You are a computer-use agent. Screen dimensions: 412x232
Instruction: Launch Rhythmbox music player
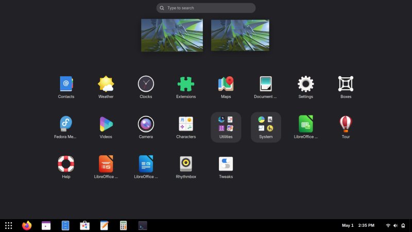(186, 164)
